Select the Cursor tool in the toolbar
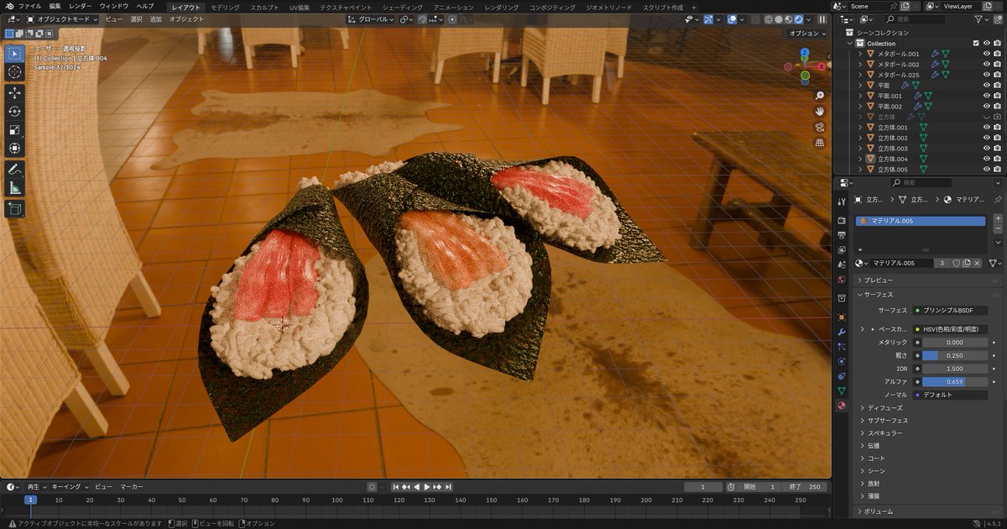Image resolution: width=1007 pixels, height=529 pixels. [x=14, y=72]
